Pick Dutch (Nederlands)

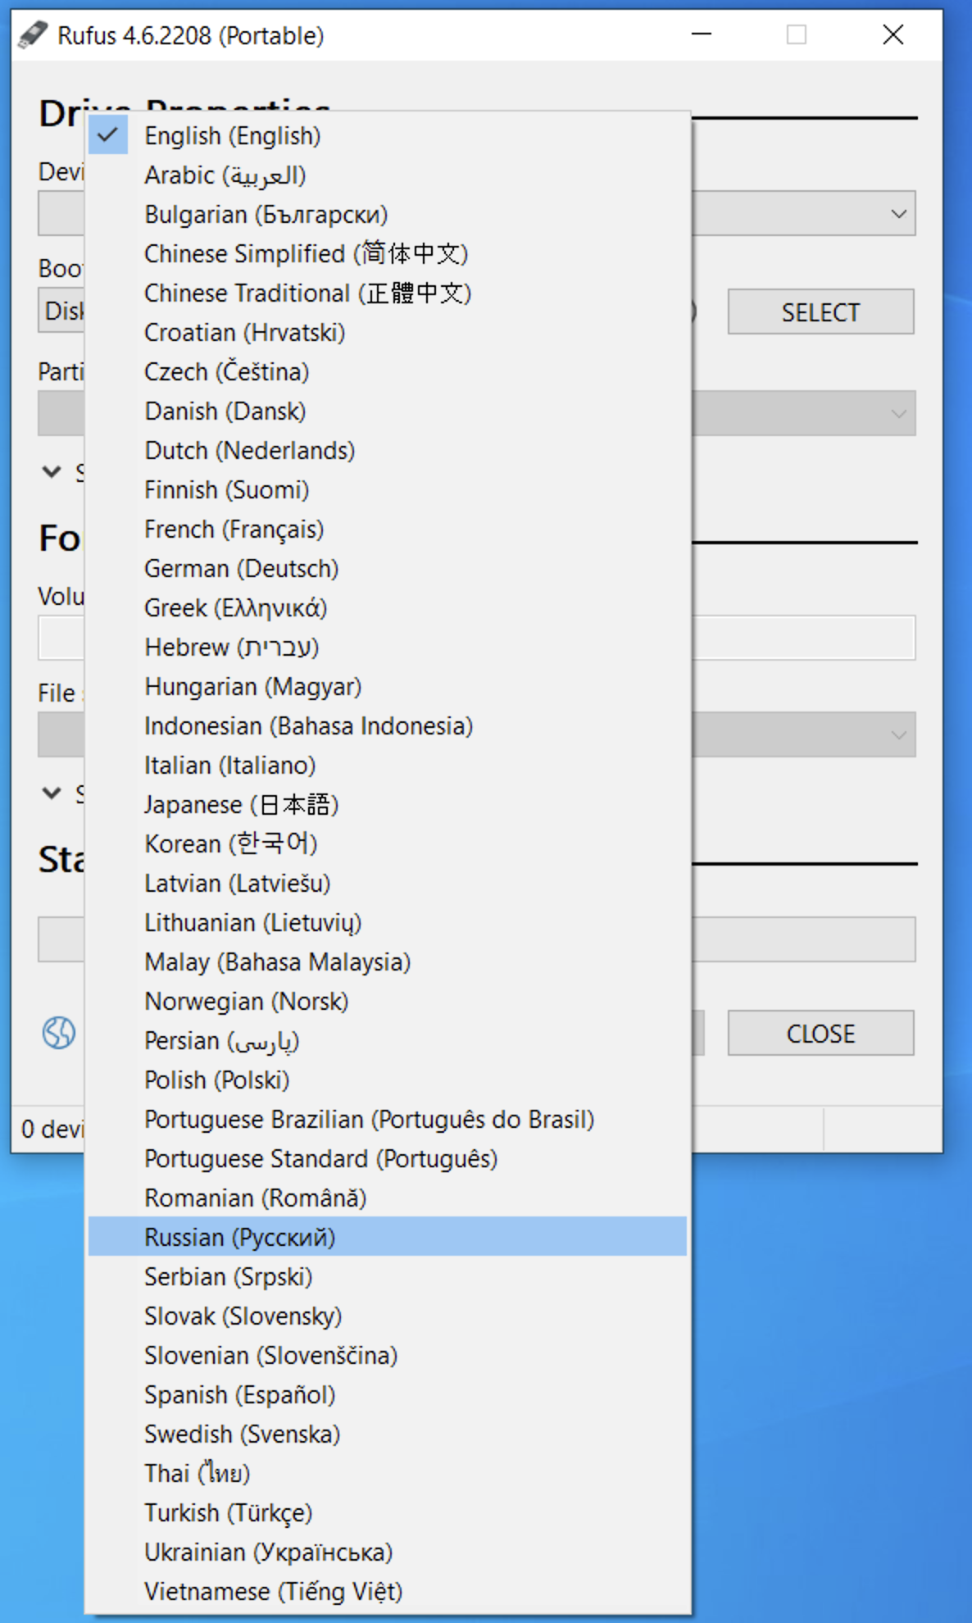pos(388,451)
